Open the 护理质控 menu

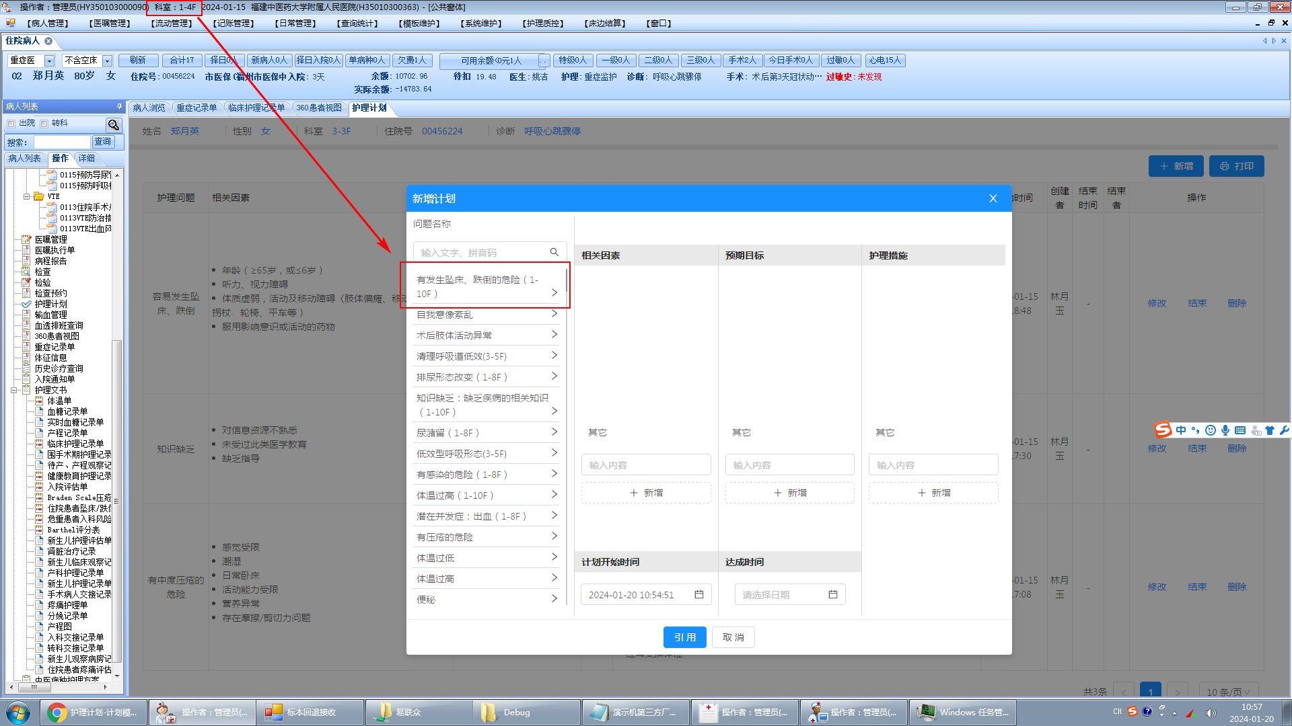[x=542, y=24]
